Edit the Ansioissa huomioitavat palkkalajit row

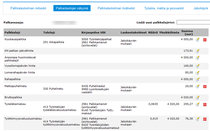click(x=197, y=58)
